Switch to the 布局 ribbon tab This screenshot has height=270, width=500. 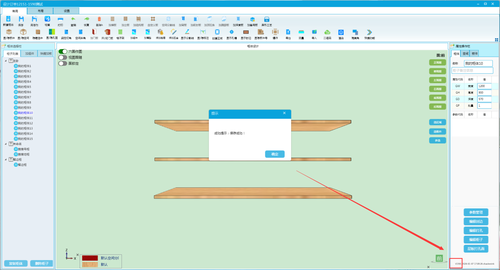tap(40, 11)
